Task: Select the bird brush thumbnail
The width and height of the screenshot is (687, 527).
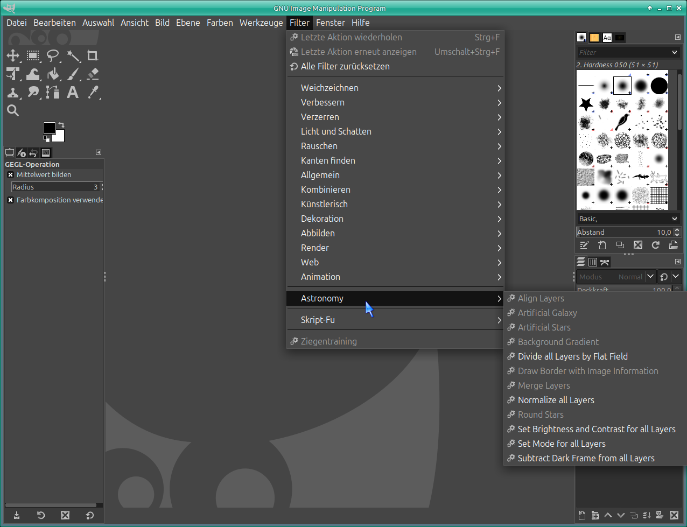Action: point(622,122)
